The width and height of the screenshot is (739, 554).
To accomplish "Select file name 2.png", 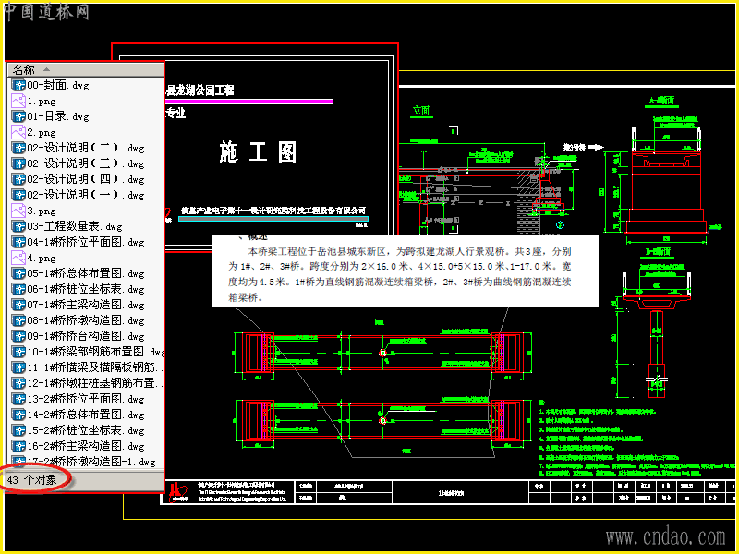I will point(42,132).
